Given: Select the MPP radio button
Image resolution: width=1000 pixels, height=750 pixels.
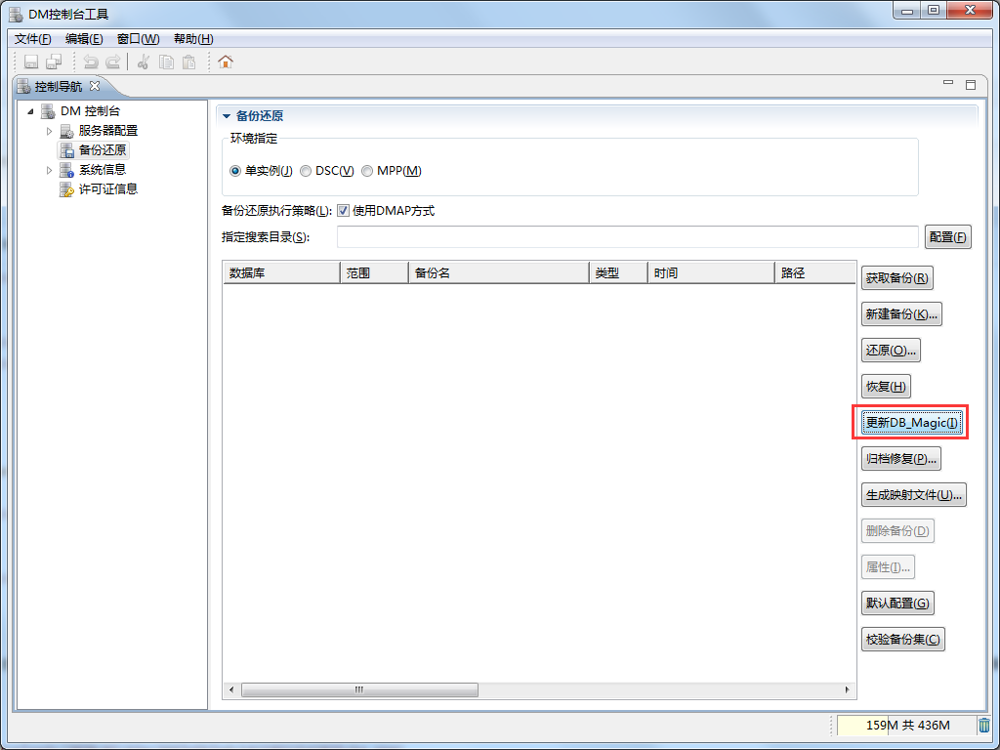Looking at the screenshot, I should tap(367, 171).
